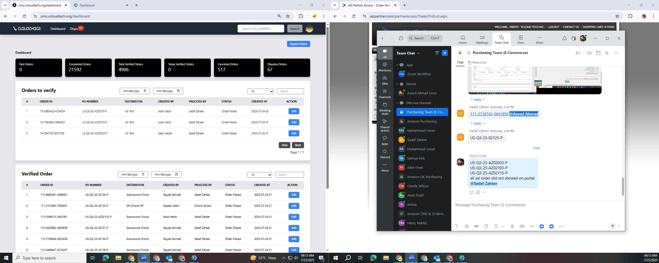This screenshot has width=659, height=263.
Task: Collapse the DMs and channels section
Action: [x=397, y=103]
